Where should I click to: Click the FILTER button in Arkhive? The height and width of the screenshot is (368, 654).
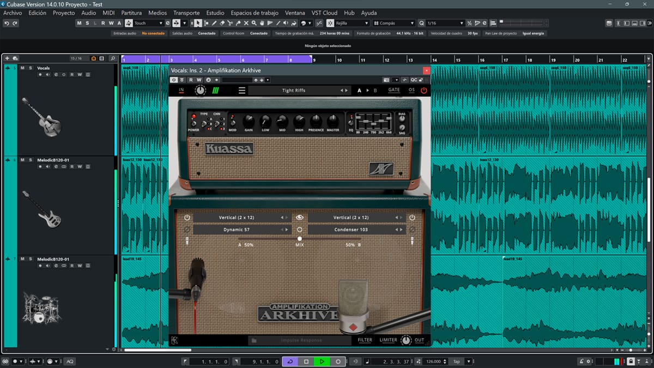click(x=365, y=340)
